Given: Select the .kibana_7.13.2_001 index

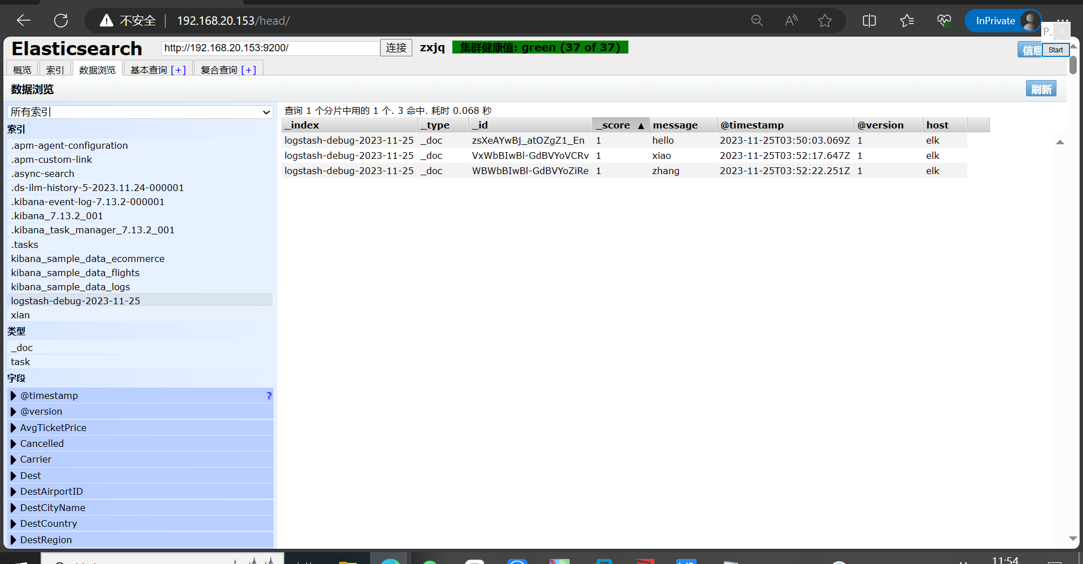Looking at the screenshot, I should pos(140,216).
